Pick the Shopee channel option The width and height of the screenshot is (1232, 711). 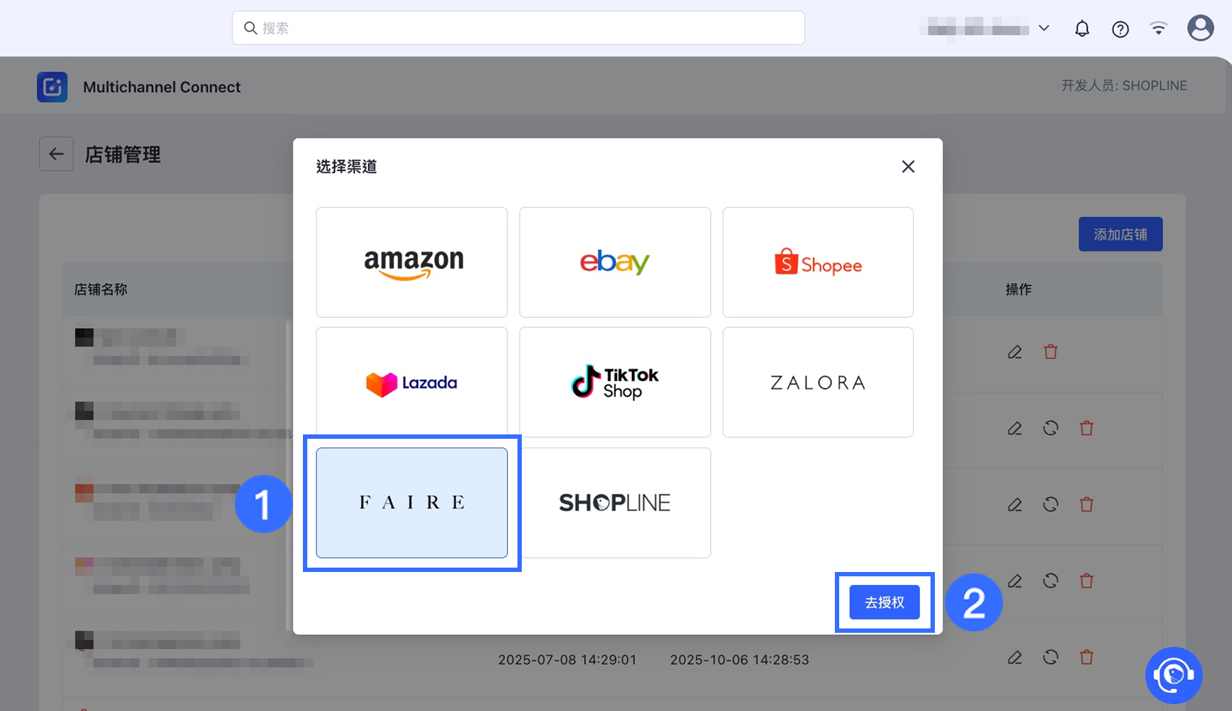pyautogui.click(x=817, y=262)
